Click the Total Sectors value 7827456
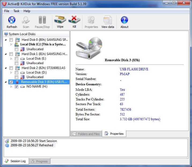Image resolution: width=192 pixels, height=167 pixels. click(125, 109)
